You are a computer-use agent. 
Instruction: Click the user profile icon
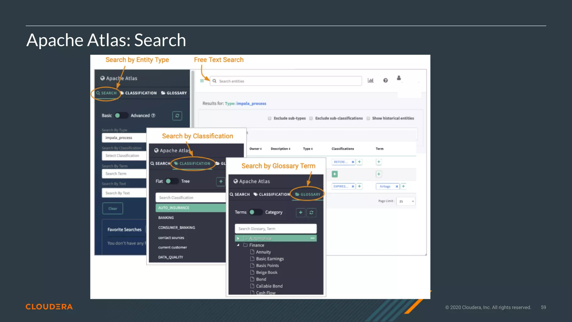(x=399, y=78)
